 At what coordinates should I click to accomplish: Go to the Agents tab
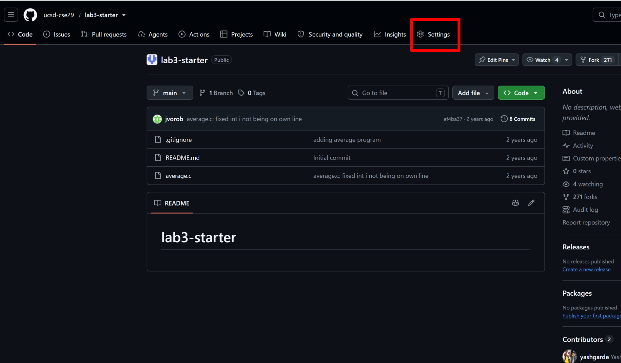[153, 34]
